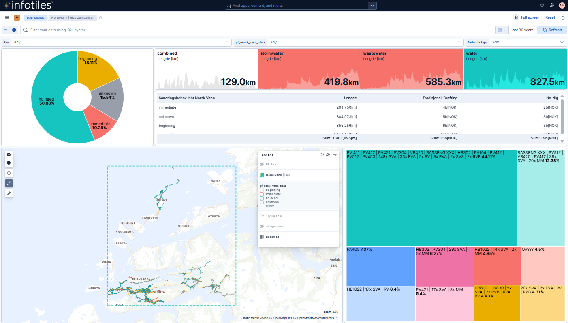
Task: Zoom out on the map with minus icon
Action: click(x=9, y=163)
